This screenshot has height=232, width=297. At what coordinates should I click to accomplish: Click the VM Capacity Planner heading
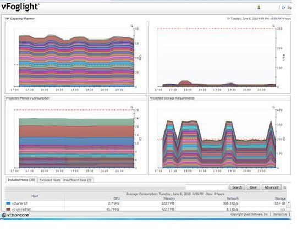tap(20, 19)
